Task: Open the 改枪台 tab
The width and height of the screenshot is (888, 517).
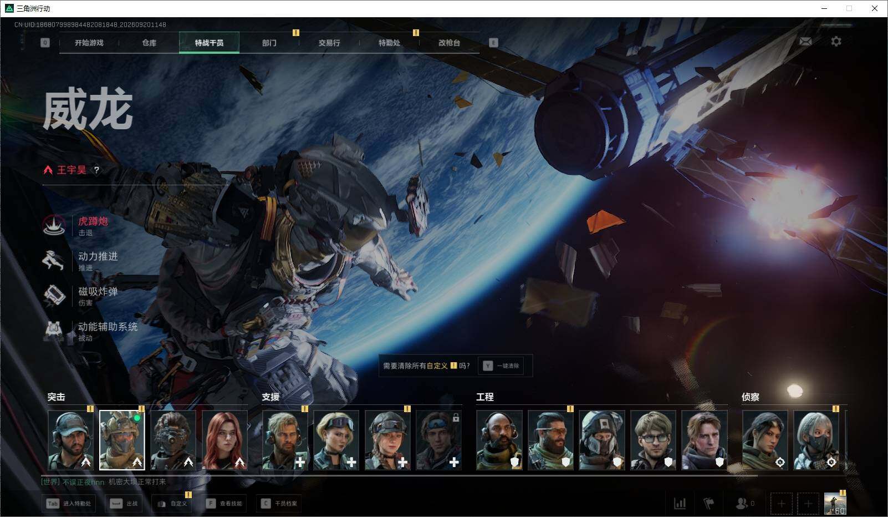Action: [x=449, y=43]
